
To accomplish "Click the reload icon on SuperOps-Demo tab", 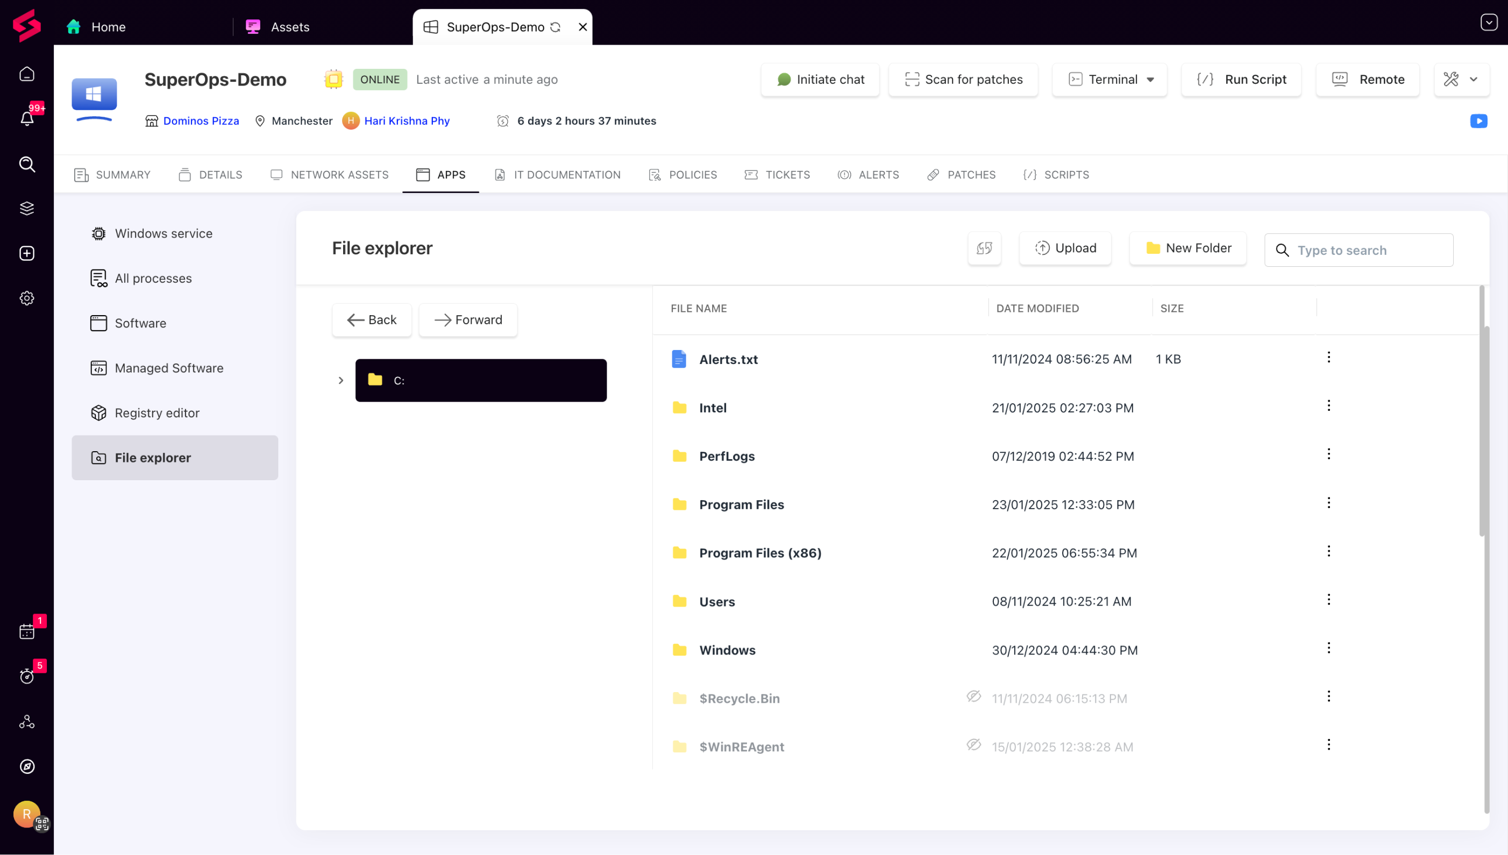I will [556, 27].
